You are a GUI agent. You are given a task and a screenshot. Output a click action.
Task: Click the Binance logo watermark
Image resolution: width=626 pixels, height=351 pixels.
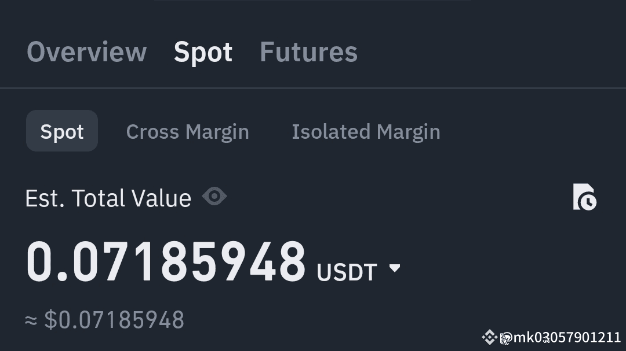pos(489,337)
